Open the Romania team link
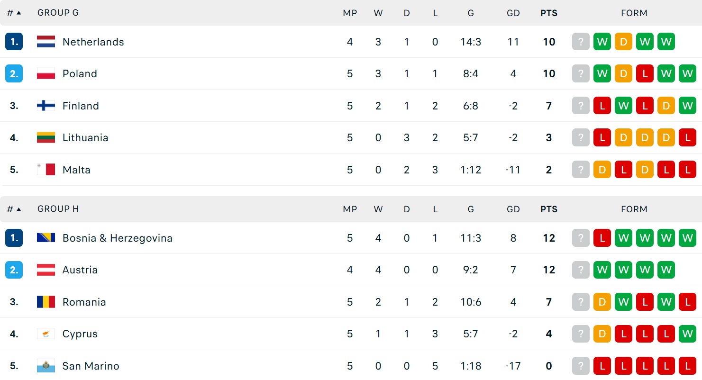702x380 pixels. [x=84, y=302]
